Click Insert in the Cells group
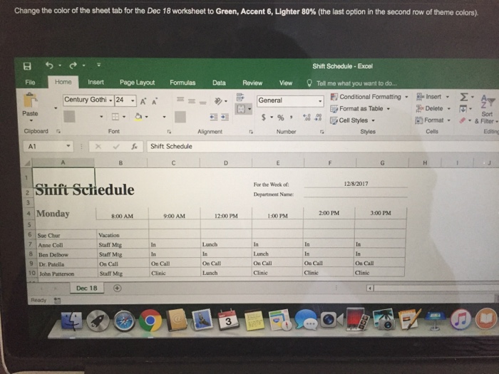 click(x=433, y=96)
